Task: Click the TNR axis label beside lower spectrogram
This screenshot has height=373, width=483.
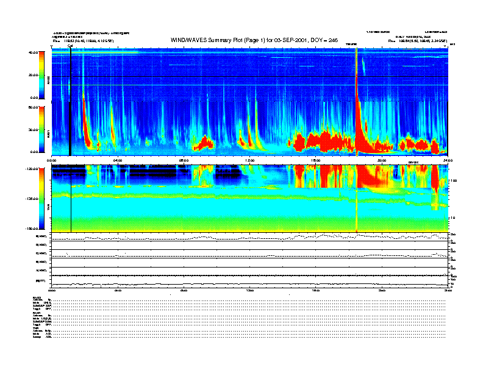Action: point(48,208)
